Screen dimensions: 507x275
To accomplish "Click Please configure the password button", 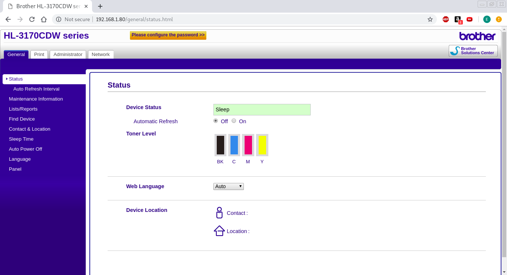I will click(168, 35).
